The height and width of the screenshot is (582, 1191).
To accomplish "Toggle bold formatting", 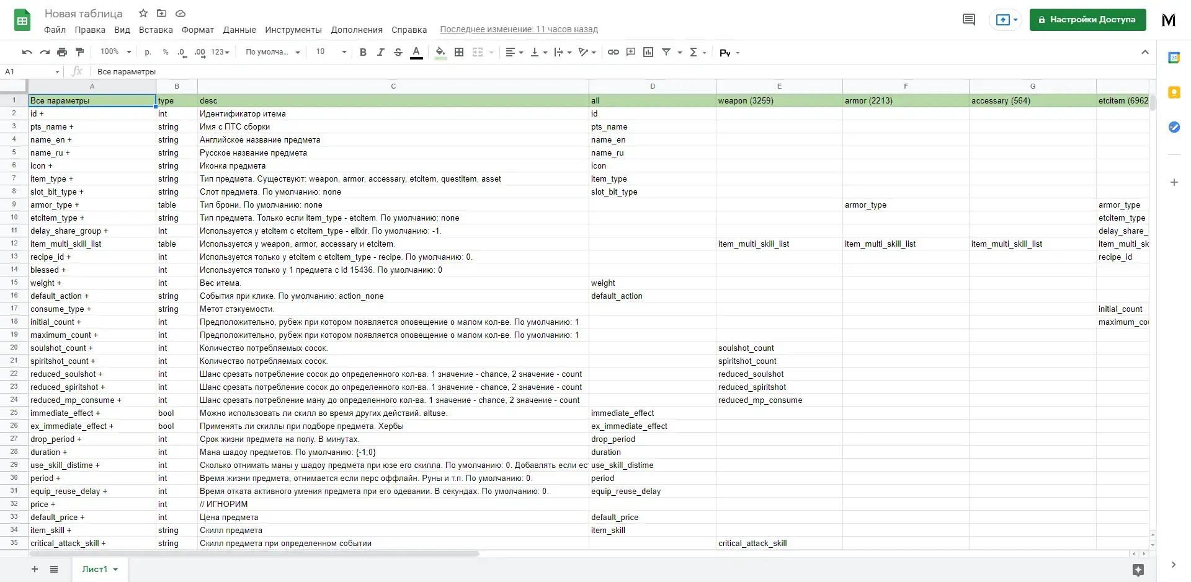I will tap(363, 52).
